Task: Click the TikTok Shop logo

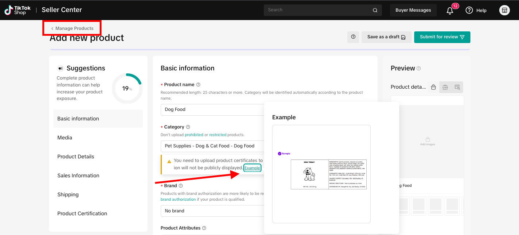Action: (x=18, y=10)
